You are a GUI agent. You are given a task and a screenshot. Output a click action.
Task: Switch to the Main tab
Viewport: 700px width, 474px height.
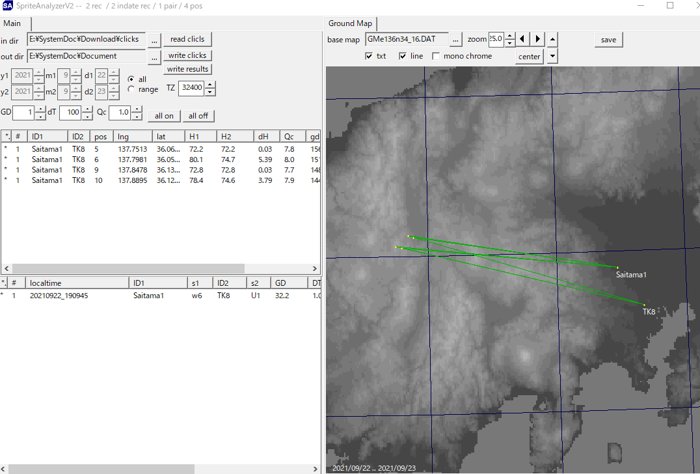pyautogui.click(x=12, y=23)
